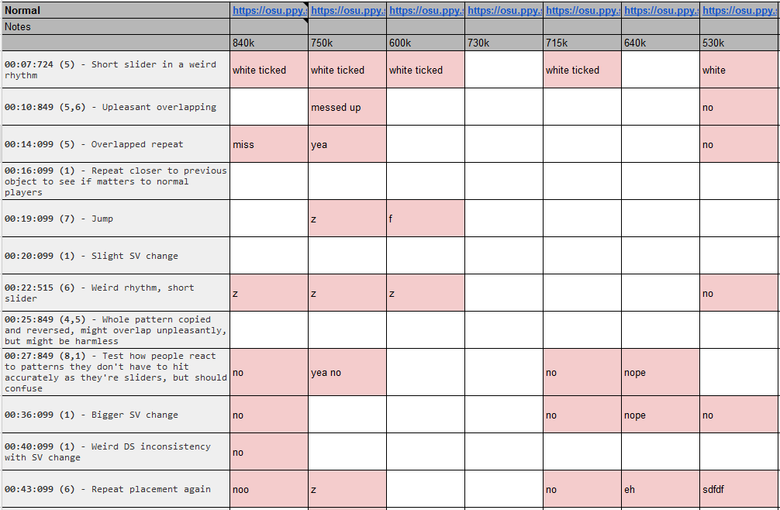This screenshot has width=780, height=510.
Task: Click 'z' in Repeat placement again row
Action: [x=347, y=489]
